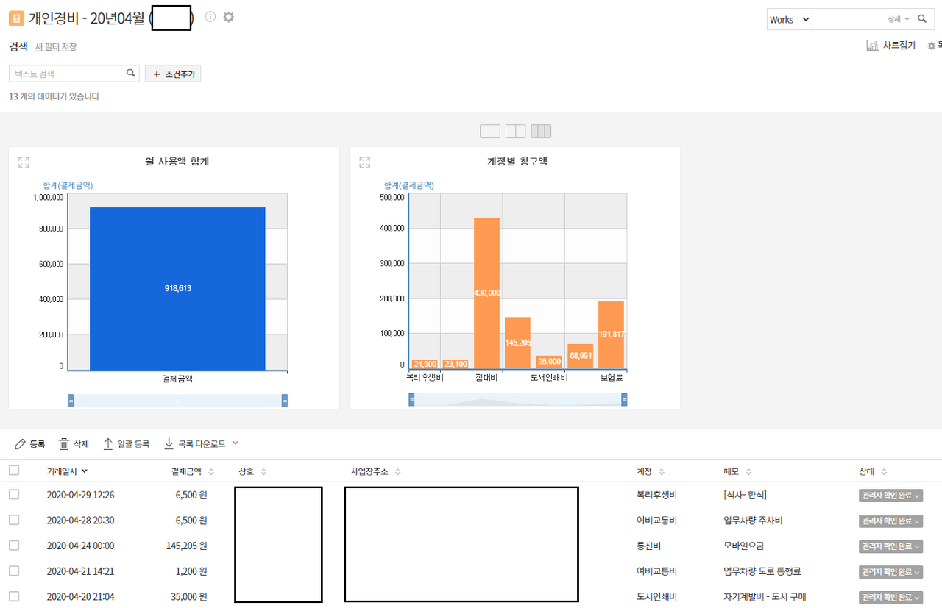The width and height of the screenshot is (942, 608).
Task: Click the search magnifier in top-right box
Action: point(922,19)
